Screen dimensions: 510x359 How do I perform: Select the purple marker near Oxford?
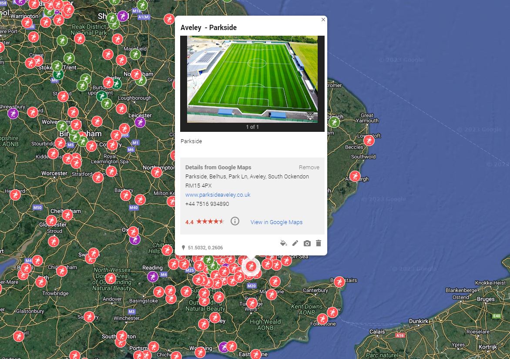[x=134, y=240]
